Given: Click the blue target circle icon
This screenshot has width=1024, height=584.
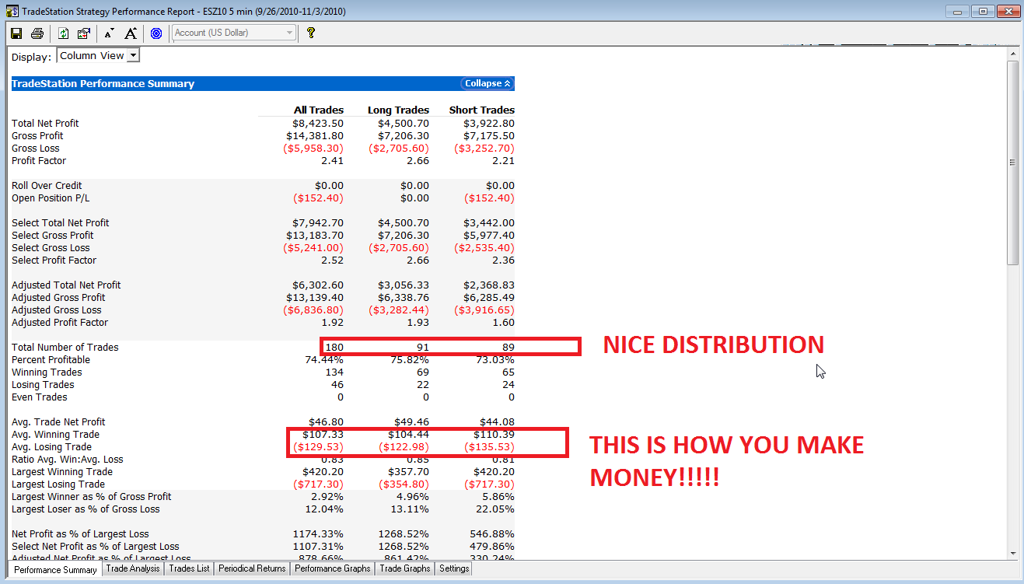Looking at the screenshot, I should pyautogui.click(x=156, y=33).
